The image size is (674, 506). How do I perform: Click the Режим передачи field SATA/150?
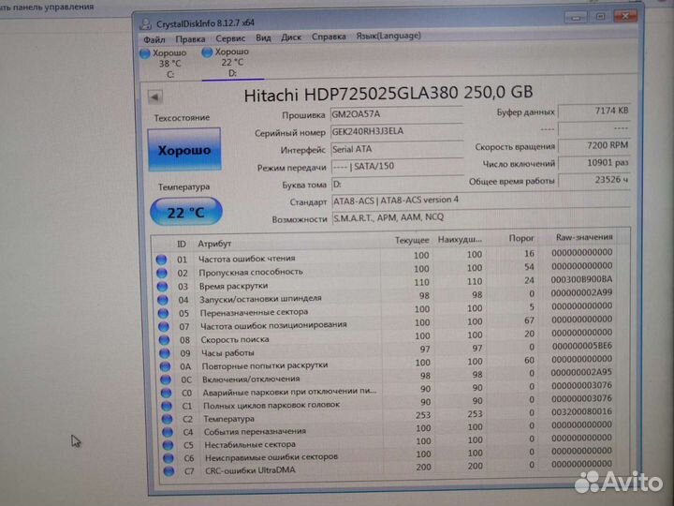[x=398, y=166]
